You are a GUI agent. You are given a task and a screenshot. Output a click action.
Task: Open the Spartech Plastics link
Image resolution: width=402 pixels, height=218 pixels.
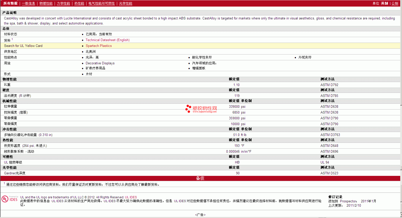99,46
